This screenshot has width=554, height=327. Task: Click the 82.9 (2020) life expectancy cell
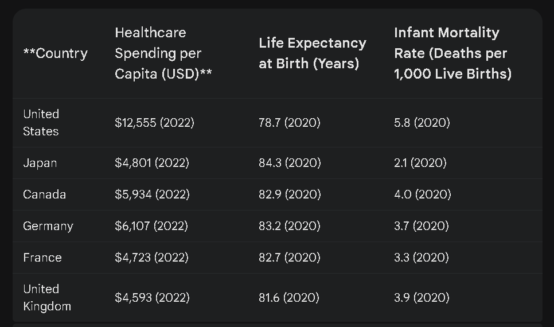tap(290, 194)
